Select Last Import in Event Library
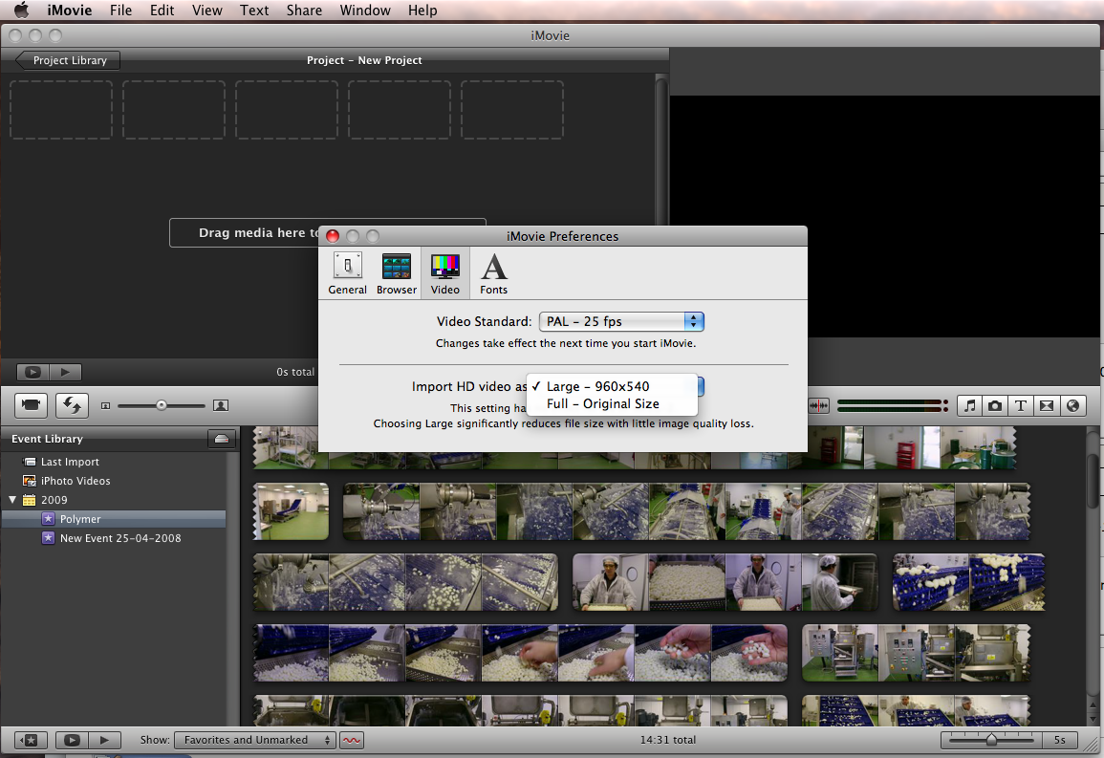 (x=70, y=462)
